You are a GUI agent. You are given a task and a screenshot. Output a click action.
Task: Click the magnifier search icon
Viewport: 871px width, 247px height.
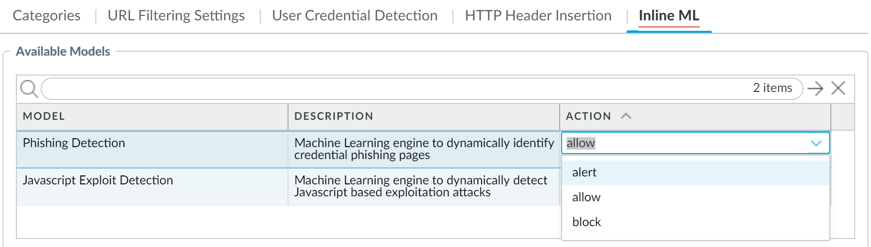click(x=29, y=89)
